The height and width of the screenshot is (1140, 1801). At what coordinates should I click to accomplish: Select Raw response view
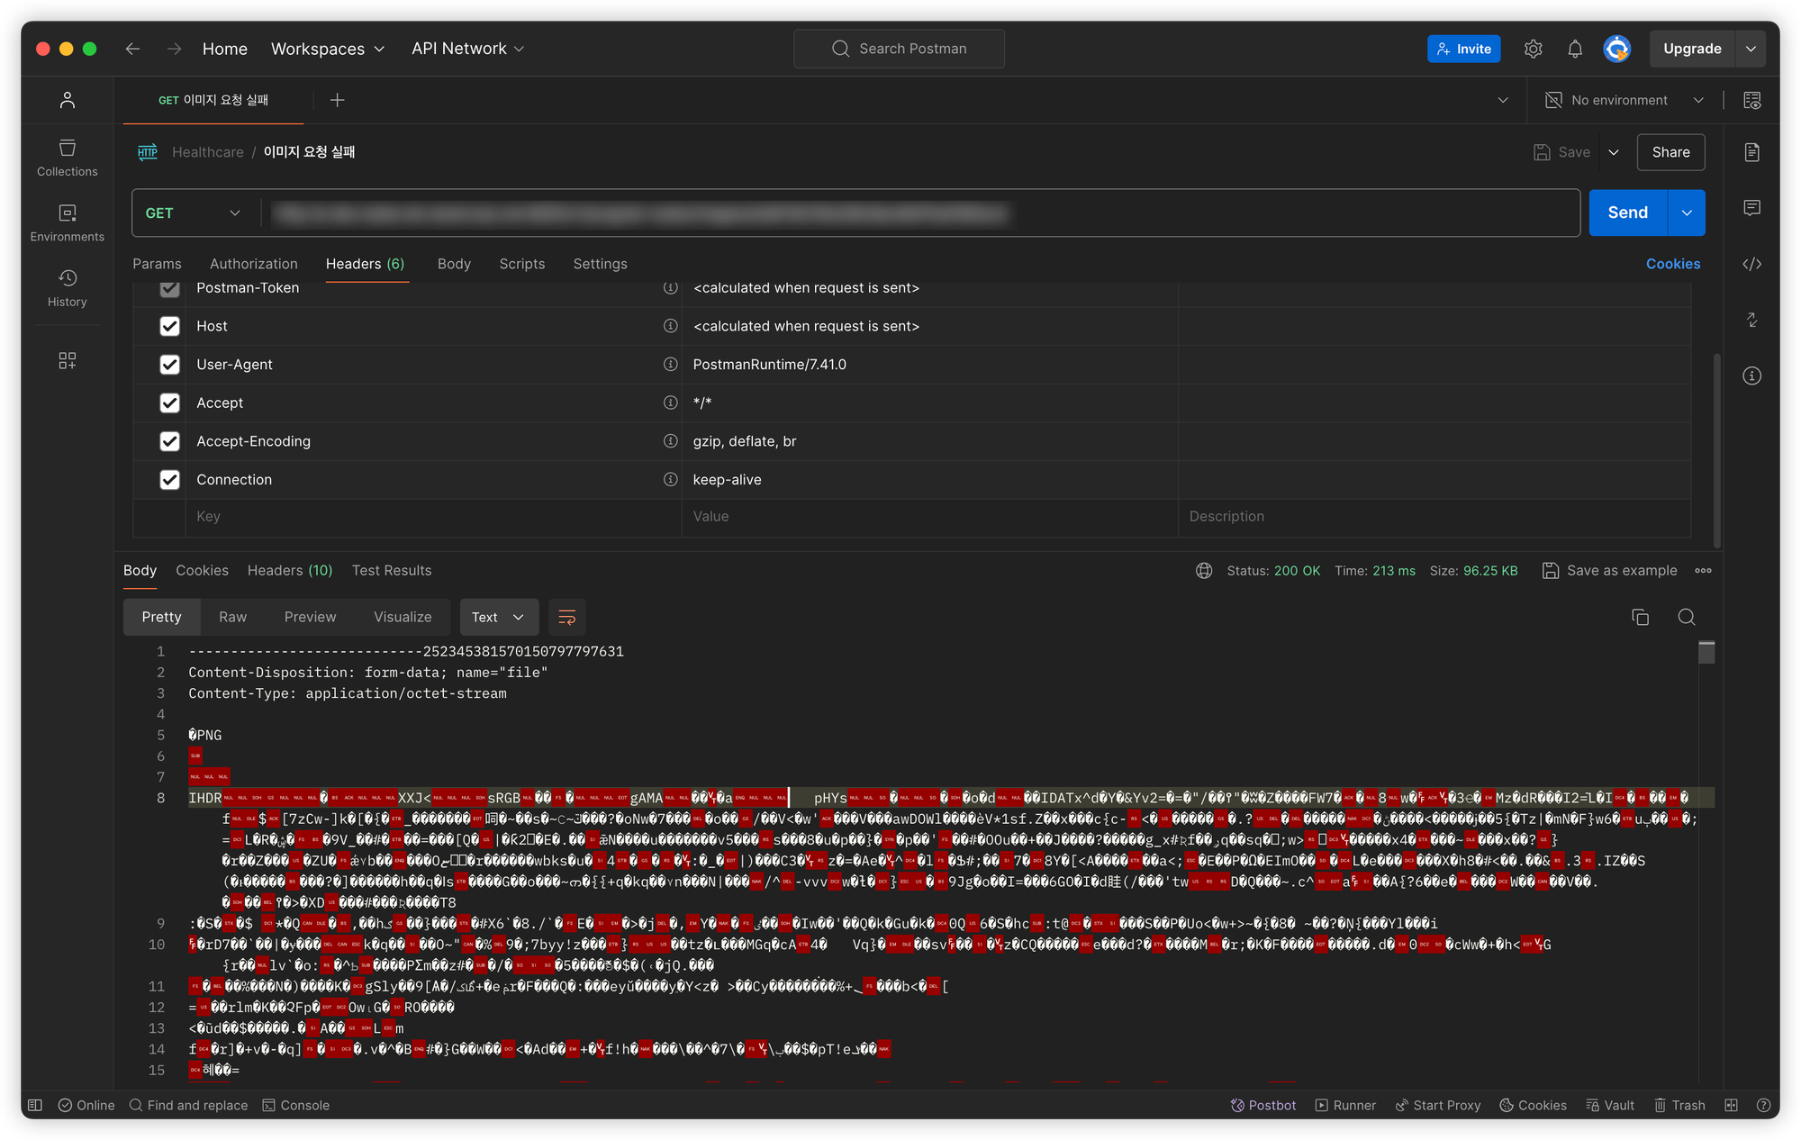coord(232,617)
